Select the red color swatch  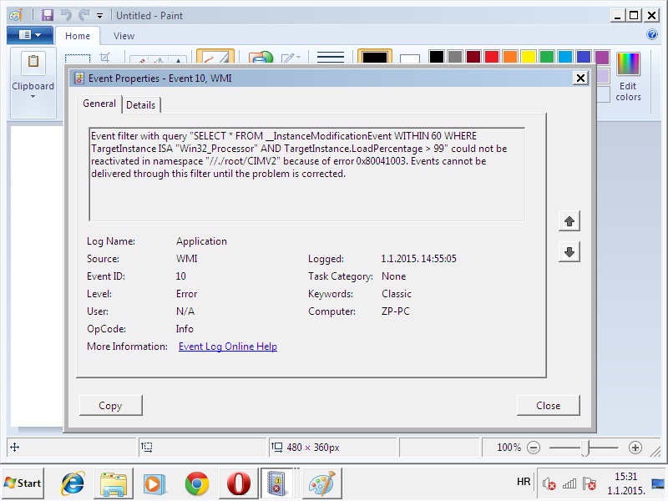491,57
